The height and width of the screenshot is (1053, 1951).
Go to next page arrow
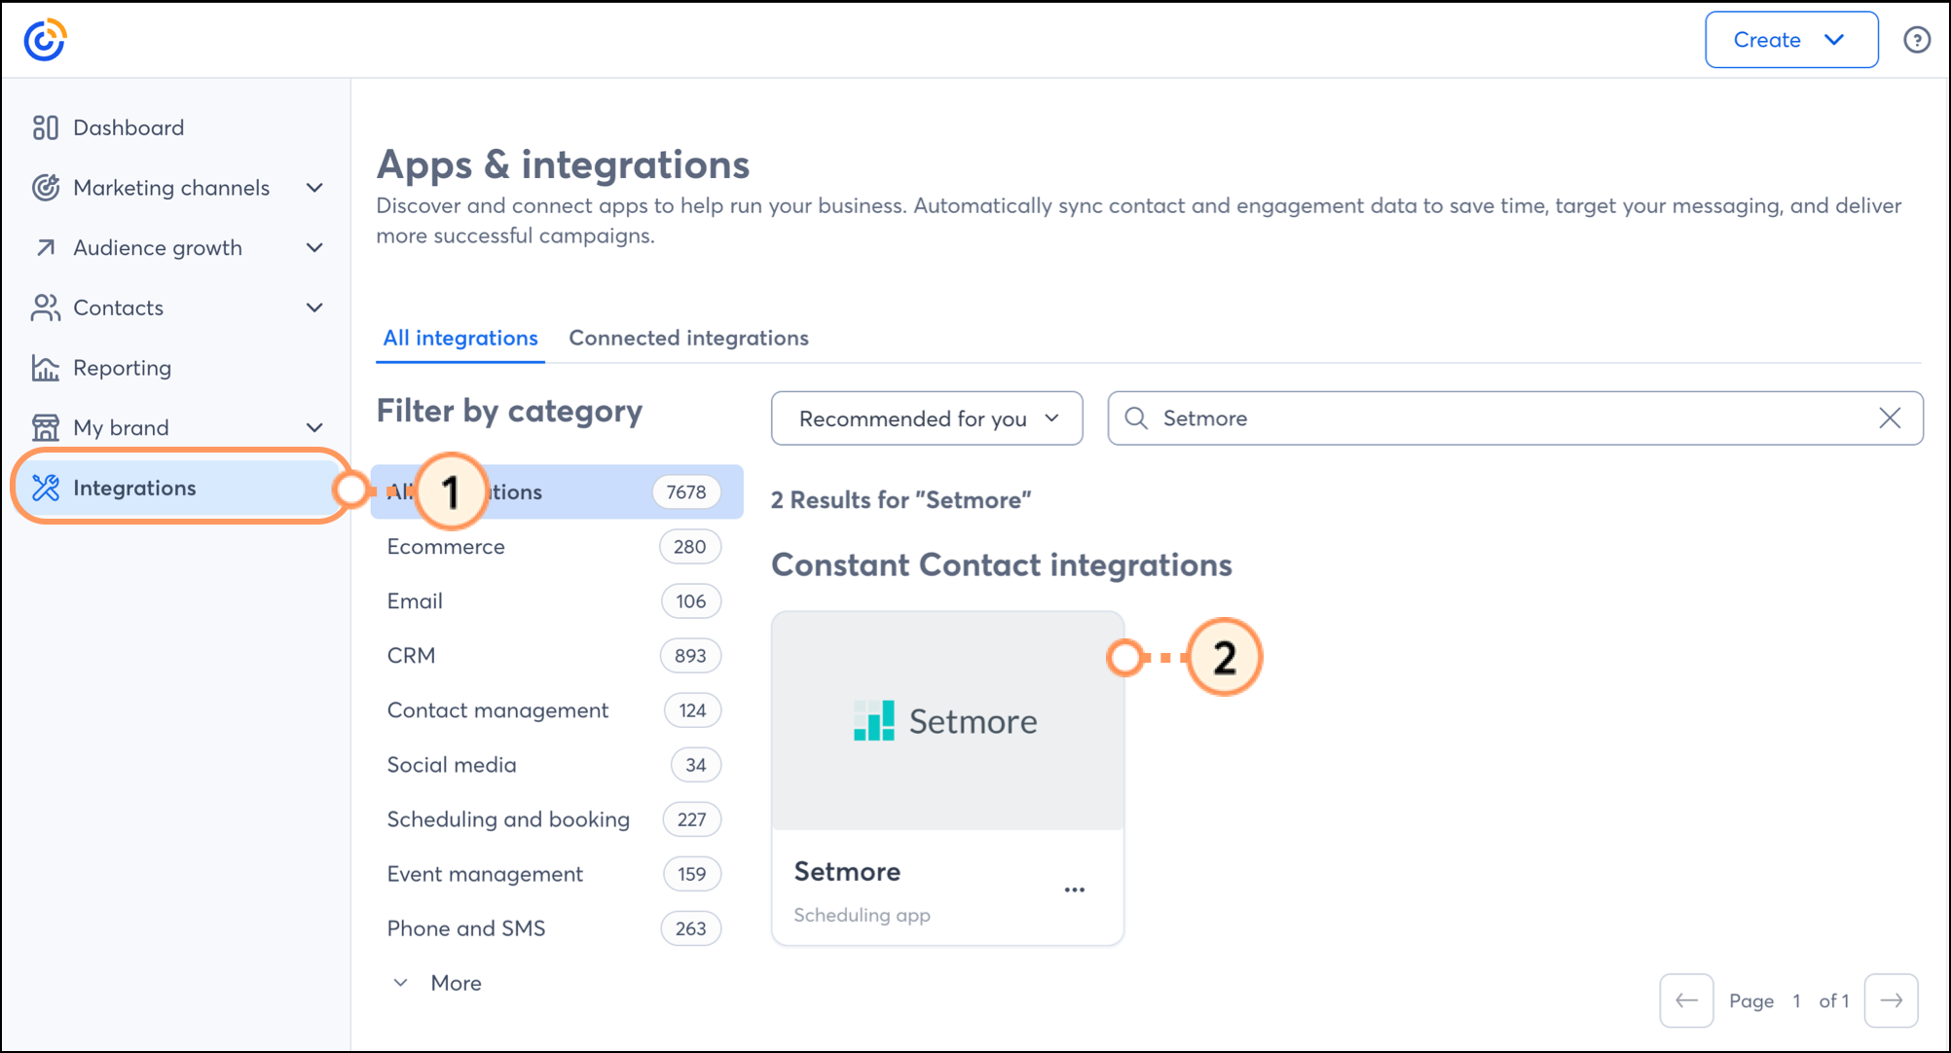pyautogui.click(x=1891, y=1000)
